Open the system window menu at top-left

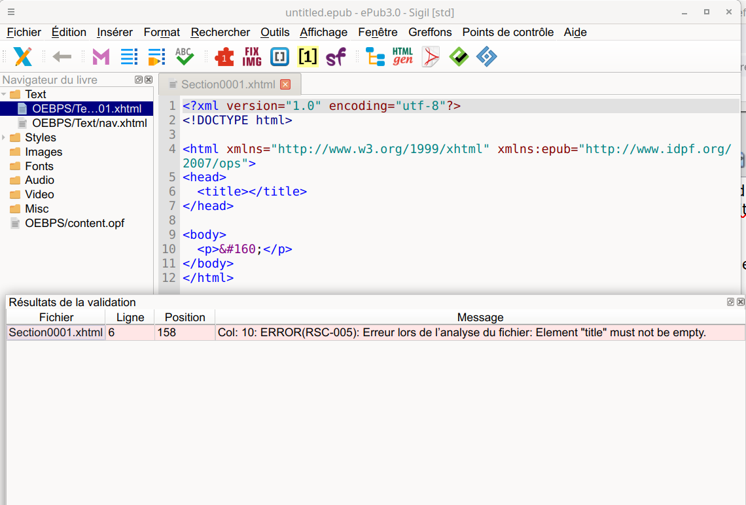click(11, 12)
